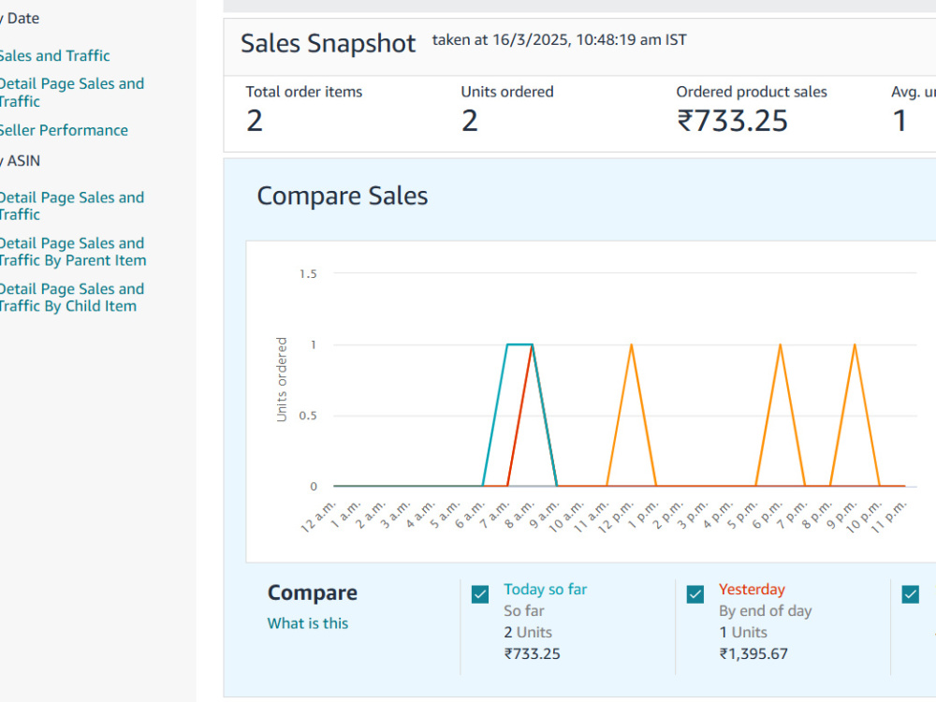
Task: Open Detail Page Sales and Traffic By Child Item
Action: coord(72,298)
